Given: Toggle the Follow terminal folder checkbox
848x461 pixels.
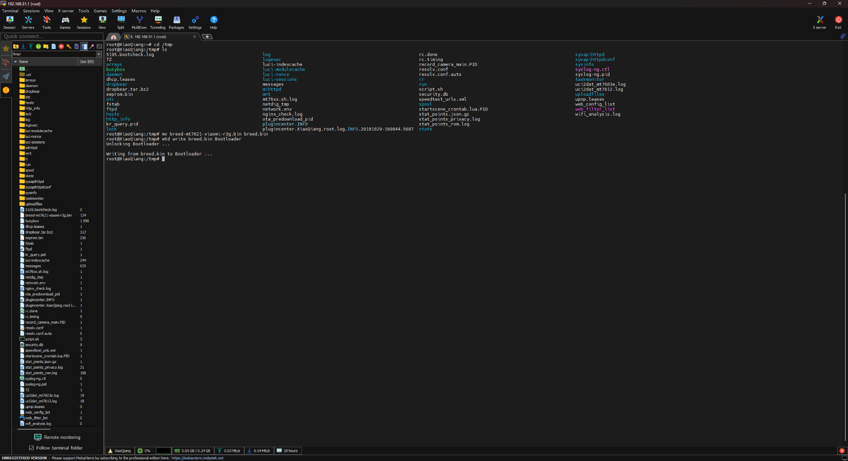Looking at the screenshot, I should [x=31, y=448].
